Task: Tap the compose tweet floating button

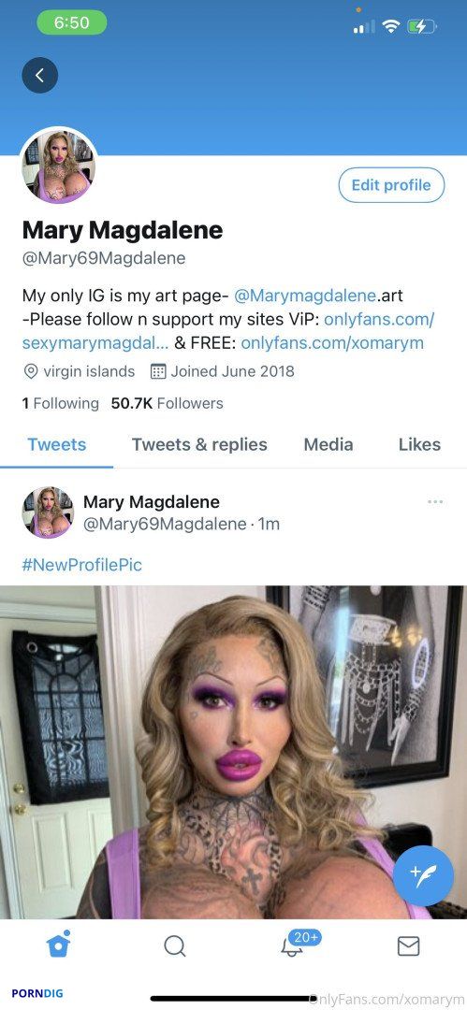Action: [x=423, y=875]
